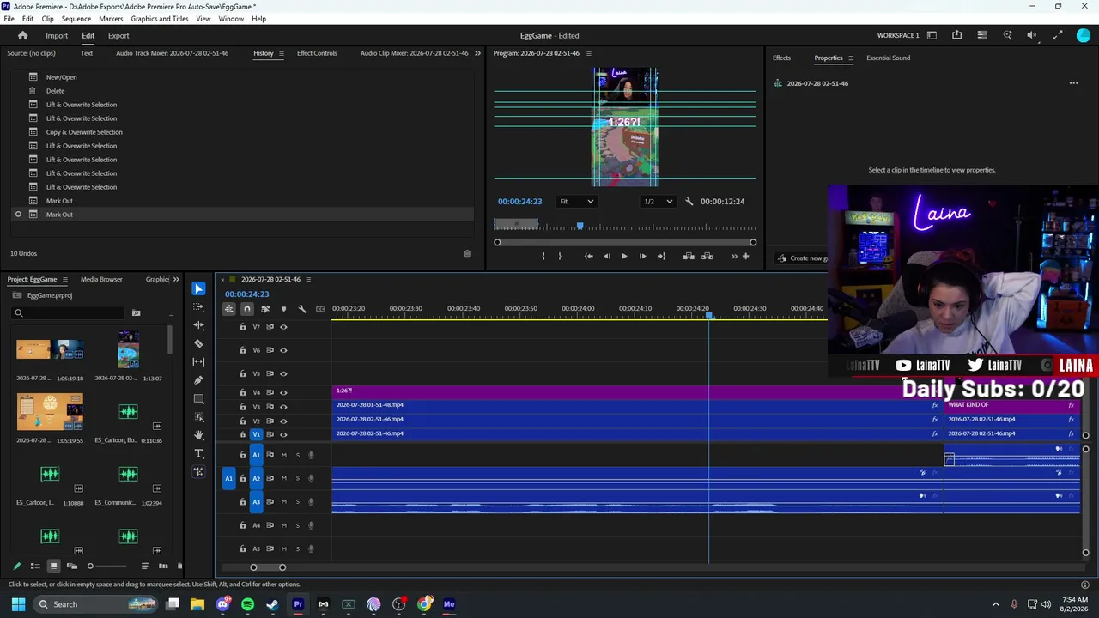
Task: Select the Rectangle tool
Action: [198, 399]
